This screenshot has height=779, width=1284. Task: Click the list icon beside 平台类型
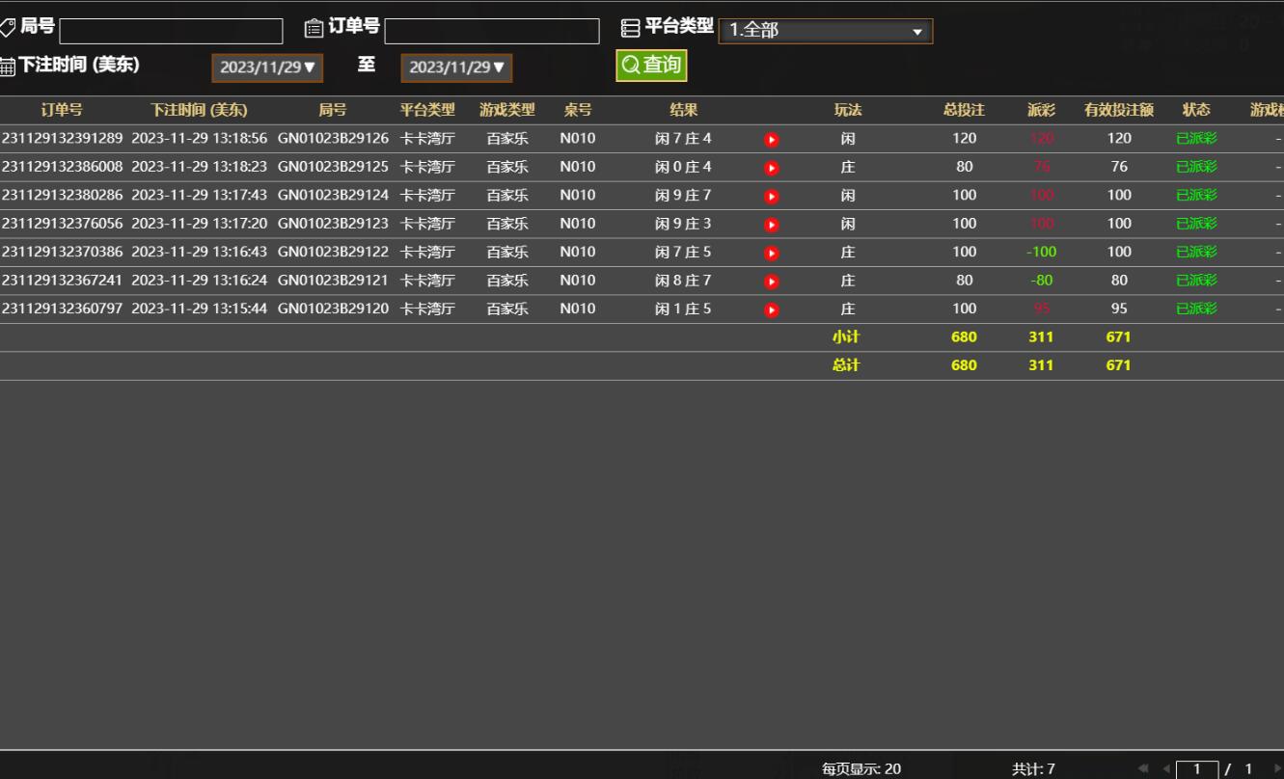[630, 28]
